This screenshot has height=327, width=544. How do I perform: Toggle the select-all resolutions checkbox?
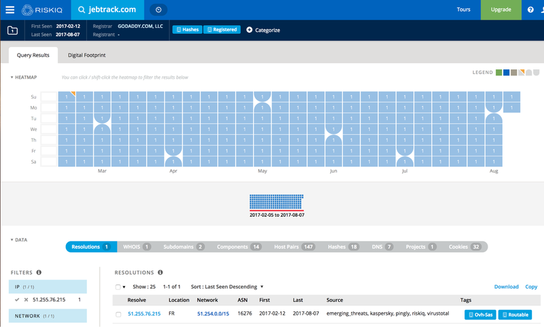coord(118,287)
